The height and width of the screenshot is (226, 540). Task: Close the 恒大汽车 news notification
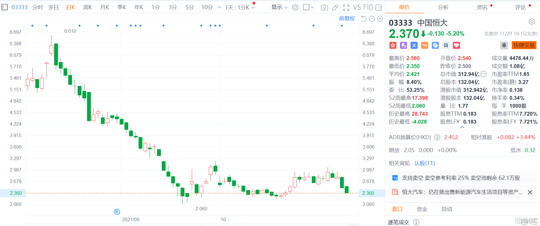[x=530, y=192]
